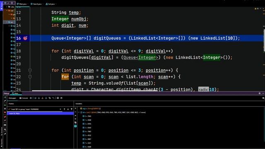Switch to the Main.java editor tab
The image size is (265, 149).
(22, 4)
